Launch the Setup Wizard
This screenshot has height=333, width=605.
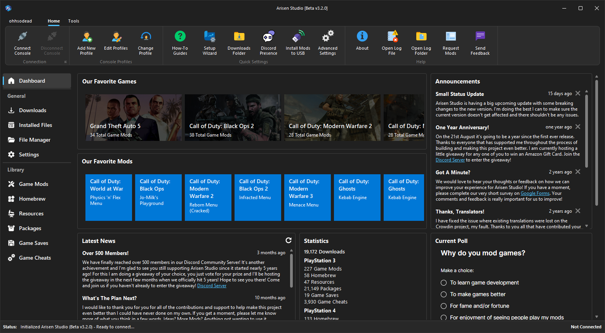[210, 43]
